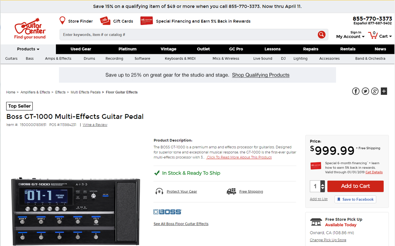Open See All Boss Floor Guitar Effects
Image resolution: width=395 pixels, height=246 pixels.
pos(181,224)
